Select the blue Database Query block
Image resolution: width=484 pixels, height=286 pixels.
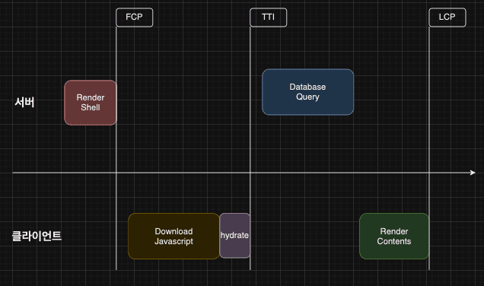coord(307,92)
